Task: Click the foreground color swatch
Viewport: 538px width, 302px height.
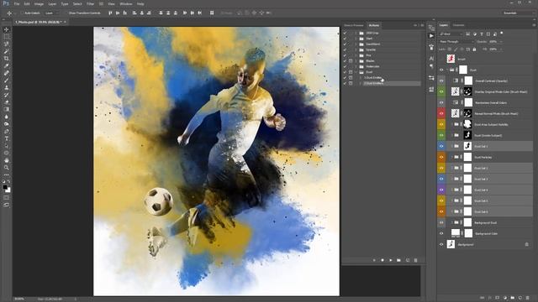Action: (5, 187)
